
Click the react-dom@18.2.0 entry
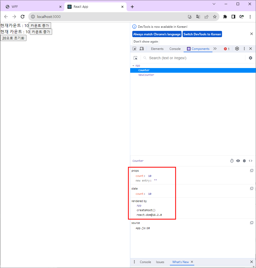tap(149, 215)
